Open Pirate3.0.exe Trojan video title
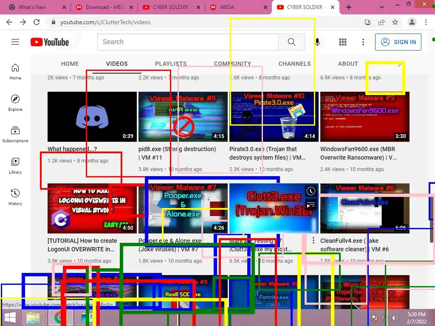This screenshot has width=435, height=326. 268,153
